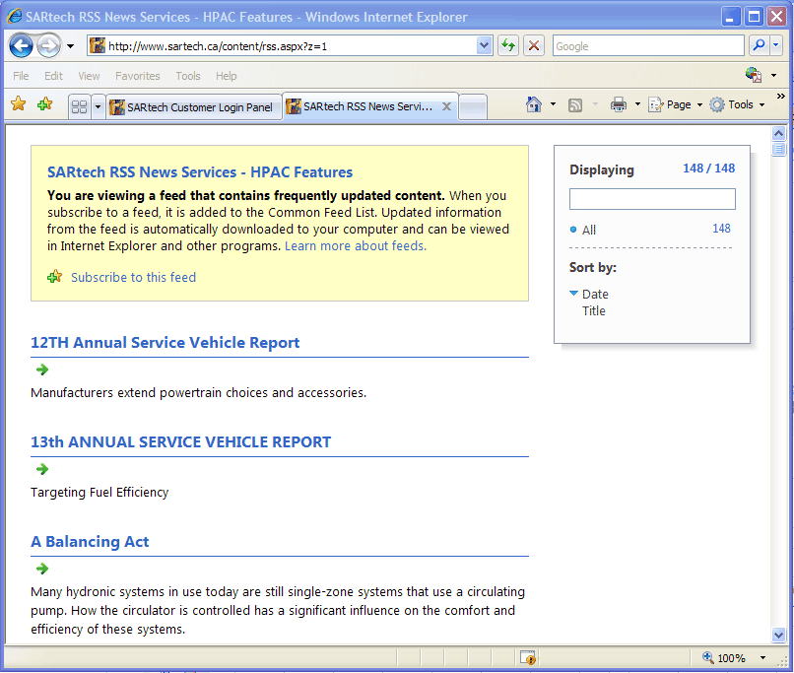Open Learn more about feeds link

pos(356,246)
